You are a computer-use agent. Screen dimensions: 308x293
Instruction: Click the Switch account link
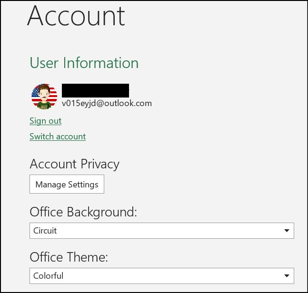click(x=58, y=137)
